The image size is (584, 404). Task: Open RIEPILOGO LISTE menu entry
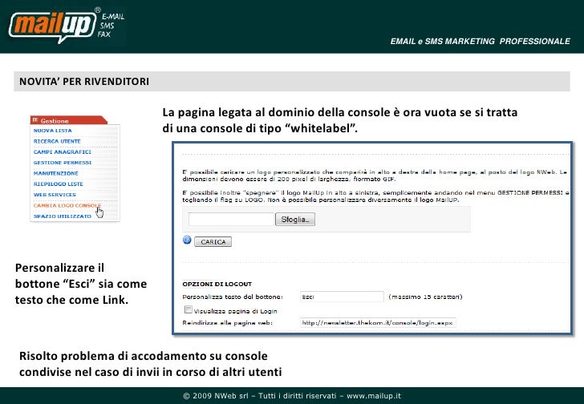coord(58,184)
